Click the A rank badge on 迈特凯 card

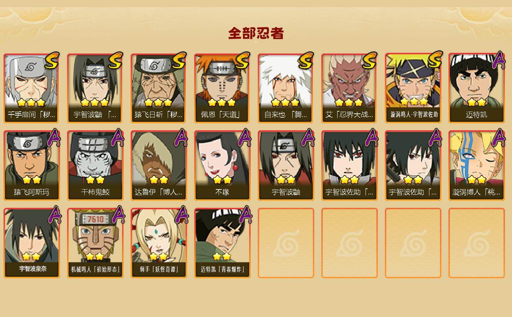point(499,60)
